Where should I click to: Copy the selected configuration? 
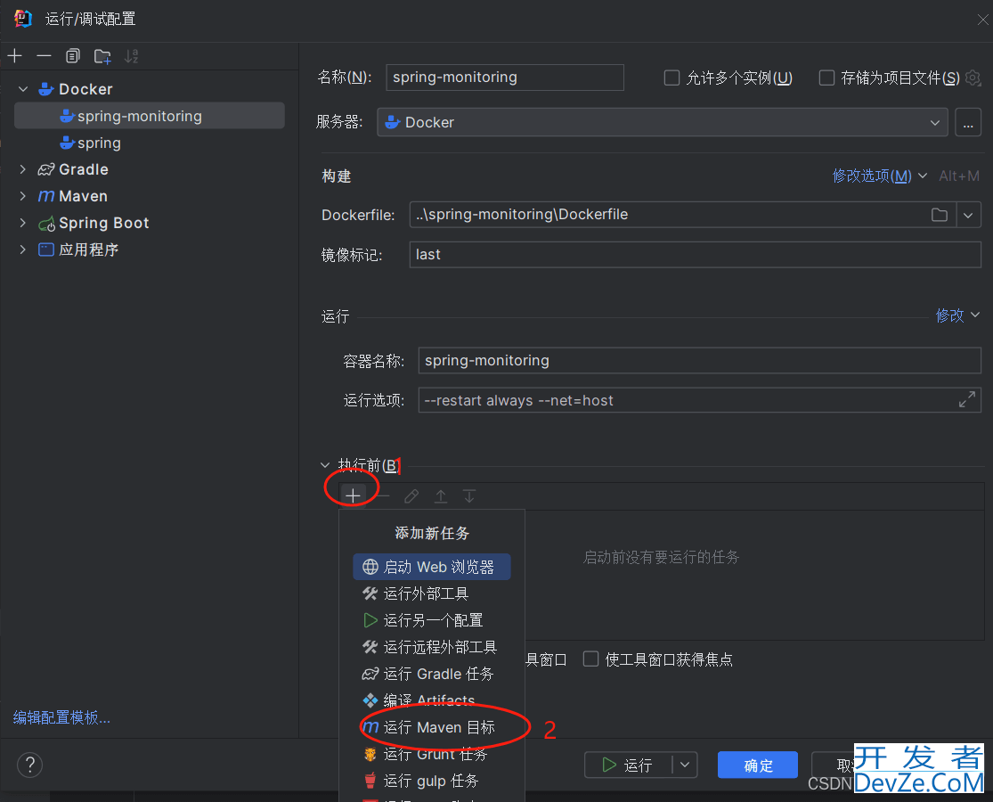tap(73, 56)
